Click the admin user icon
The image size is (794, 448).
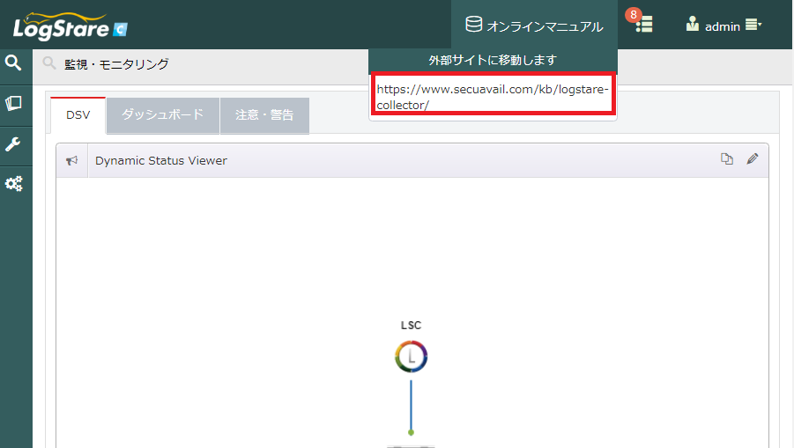[x=693, y=24]
